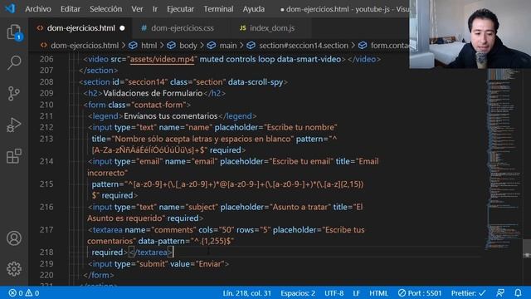Click the 'seccion14' id value
531x299 pixels.
pyautogui.click(x=147, y=82)
